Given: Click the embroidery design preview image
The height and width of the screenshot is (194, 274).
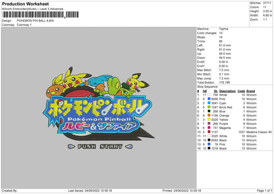Looking at the screenshot, I should tap(99, 108).
